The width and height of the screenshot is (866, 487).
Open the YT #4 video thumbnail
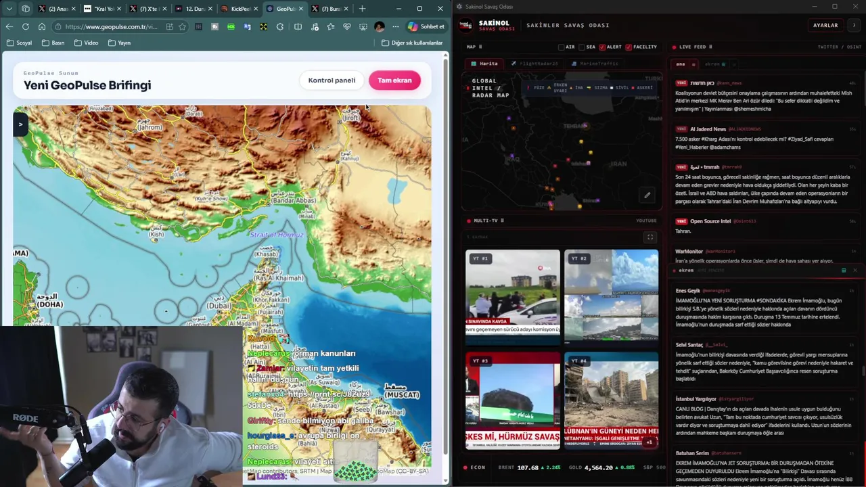pyautogui.click(x=611, y=401)
